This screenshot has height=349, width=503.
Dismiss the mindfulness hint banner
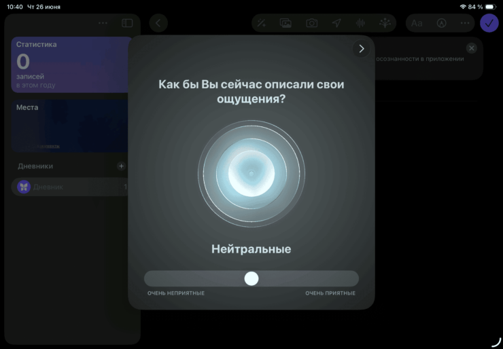point(472,48)
